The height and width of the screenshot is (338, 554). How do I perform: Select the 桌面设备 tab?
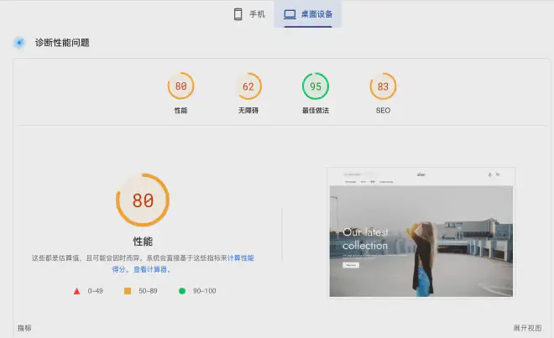(x=308, y=14)
